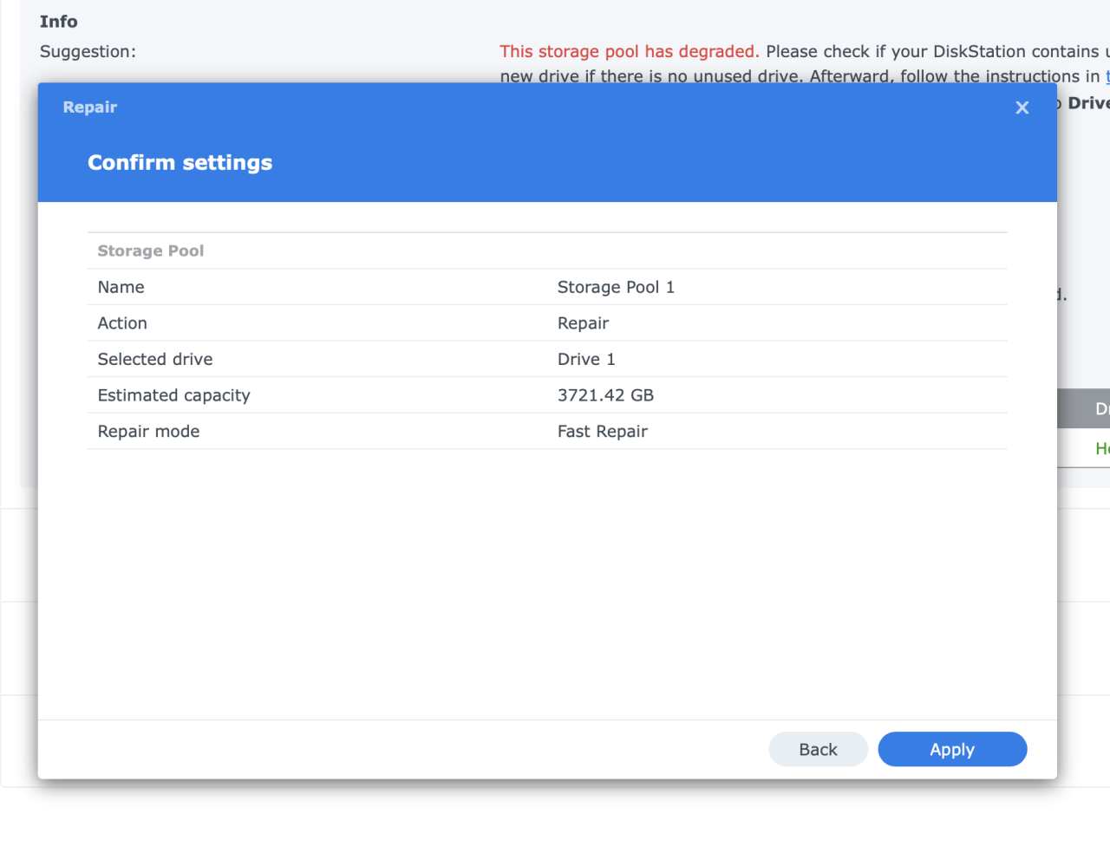The image size is (1110, 853).
Task: Select the Drive 1 value
Action: click(x=585, y=359)
